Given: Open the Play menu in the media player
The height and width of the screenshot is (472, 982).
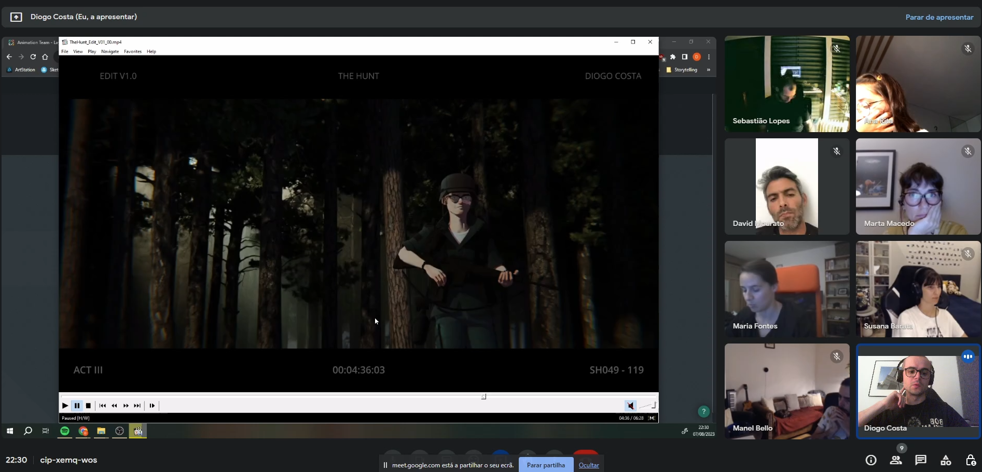Looking at the screenshot, I should [92, 51].
